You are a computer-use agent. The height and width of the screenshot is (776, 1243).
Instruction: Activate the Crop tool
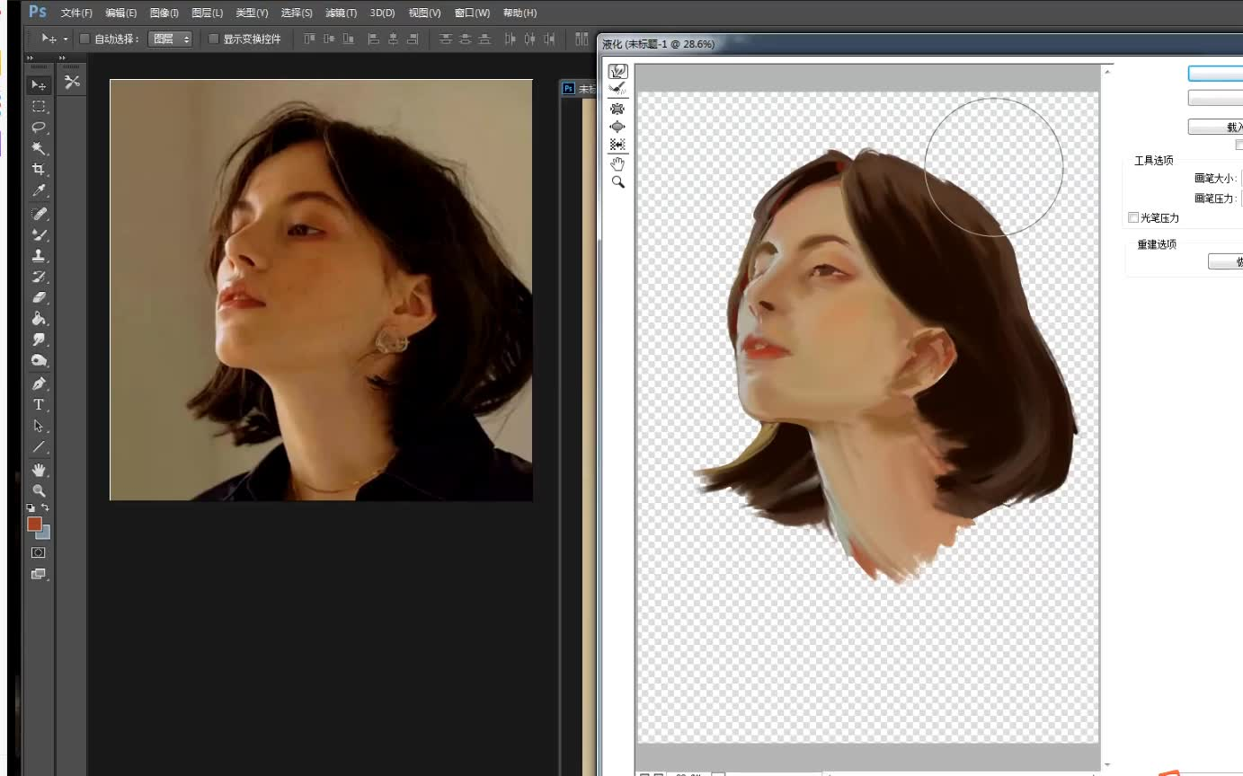click(x=39, y=169)
